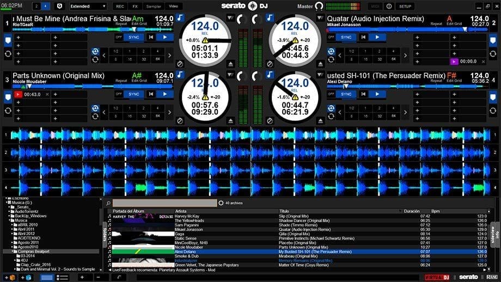Click the info help icon near SETUP
The image size is (501, 282).
[389, 6]
